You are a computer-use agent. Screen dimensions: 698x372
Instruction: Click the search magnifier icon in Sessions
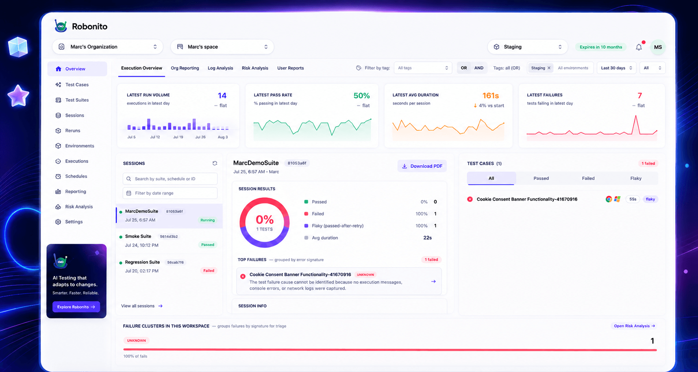click(129, 179)
